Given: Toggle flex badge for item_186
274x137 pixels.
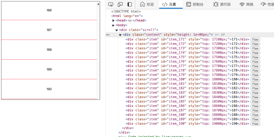Looking at the screenshot, I should 255,106.
